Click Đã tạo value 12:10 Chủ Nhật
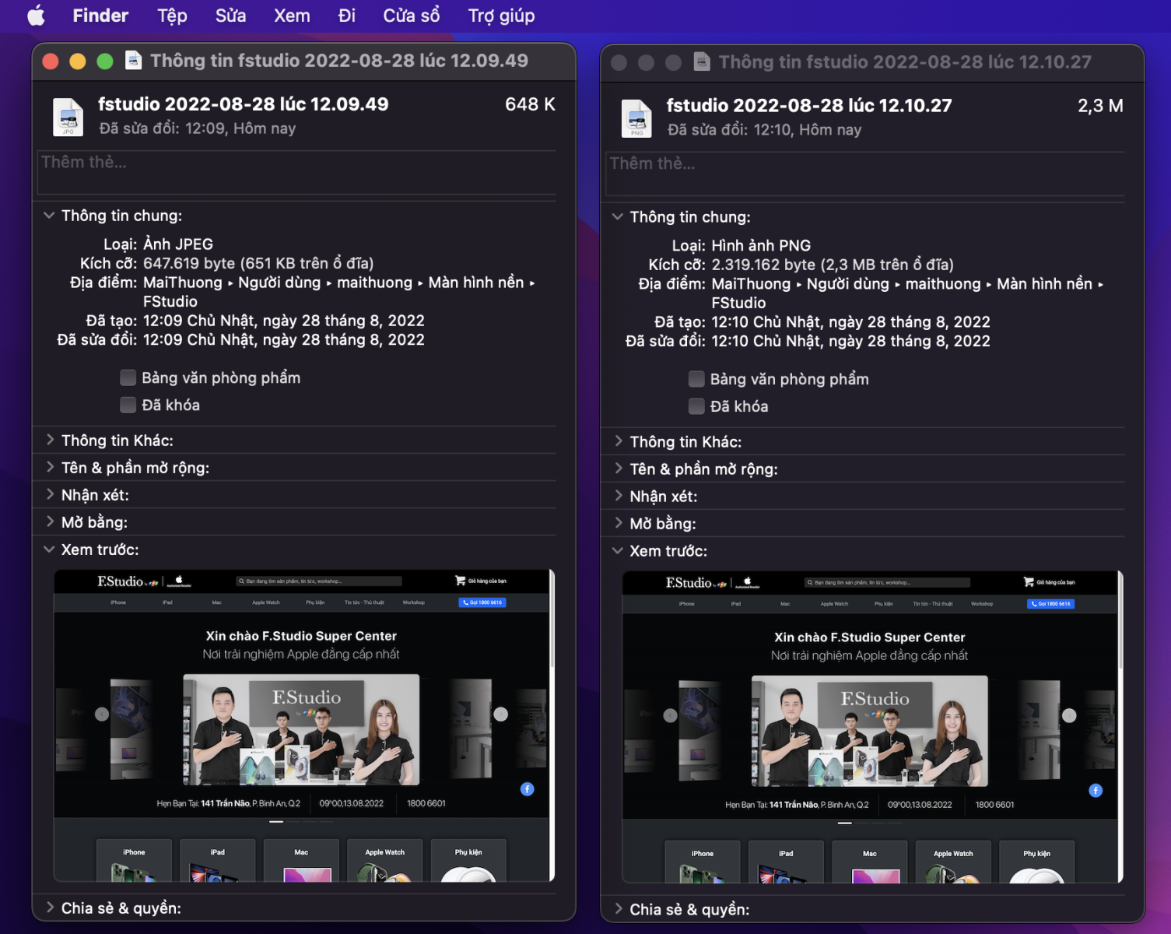 tap(850, 322)
